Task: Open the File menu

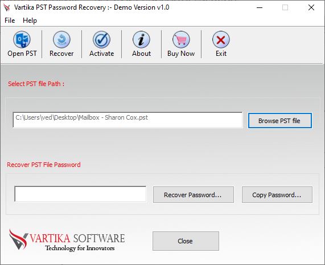Action: [x=10, y=21]
